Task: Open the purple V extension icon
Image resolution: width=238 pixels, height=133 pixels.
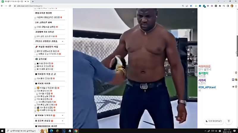Action: pyautogui.click(x=208, y=6)
